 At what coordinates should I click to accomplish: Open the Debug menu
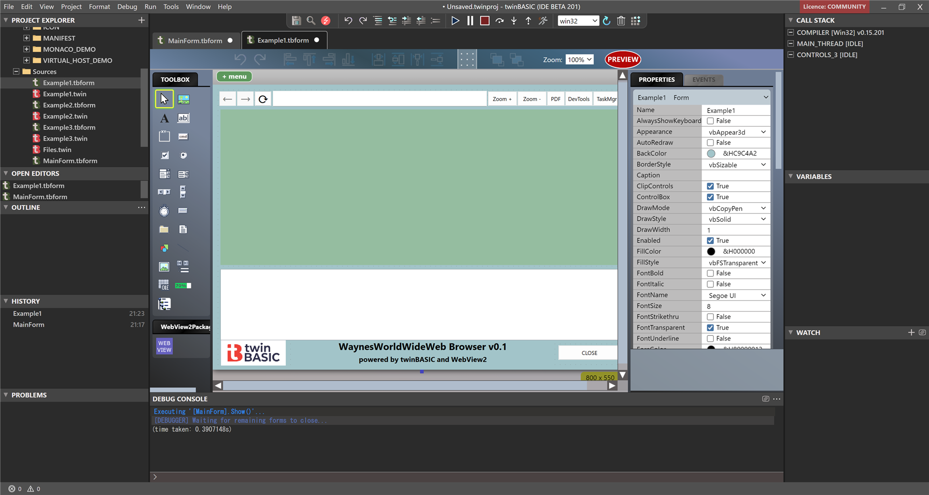[x=127, y=7]
